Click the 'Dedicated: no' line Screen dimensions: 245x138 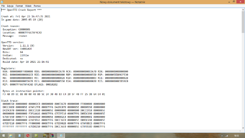pyautogui.click(x=13, y=58)
